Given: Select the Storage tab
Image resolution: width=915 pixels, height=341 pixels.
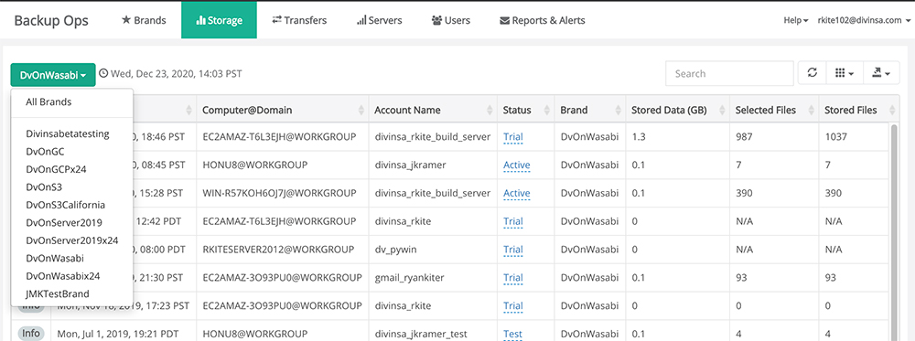Looking at the screenshot, I should [219, 20].
